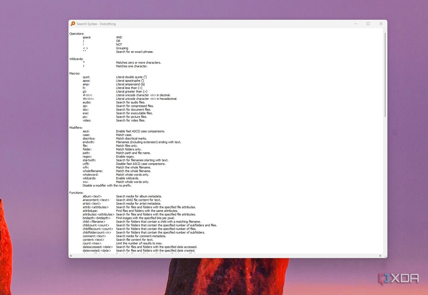This screenshot has width=428, height=295.
Task: Click the 'ascii:' modifier entry
Action: [x=86, y=131]
